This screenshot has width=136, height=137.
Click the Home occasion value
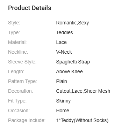(x=63, y=111)
